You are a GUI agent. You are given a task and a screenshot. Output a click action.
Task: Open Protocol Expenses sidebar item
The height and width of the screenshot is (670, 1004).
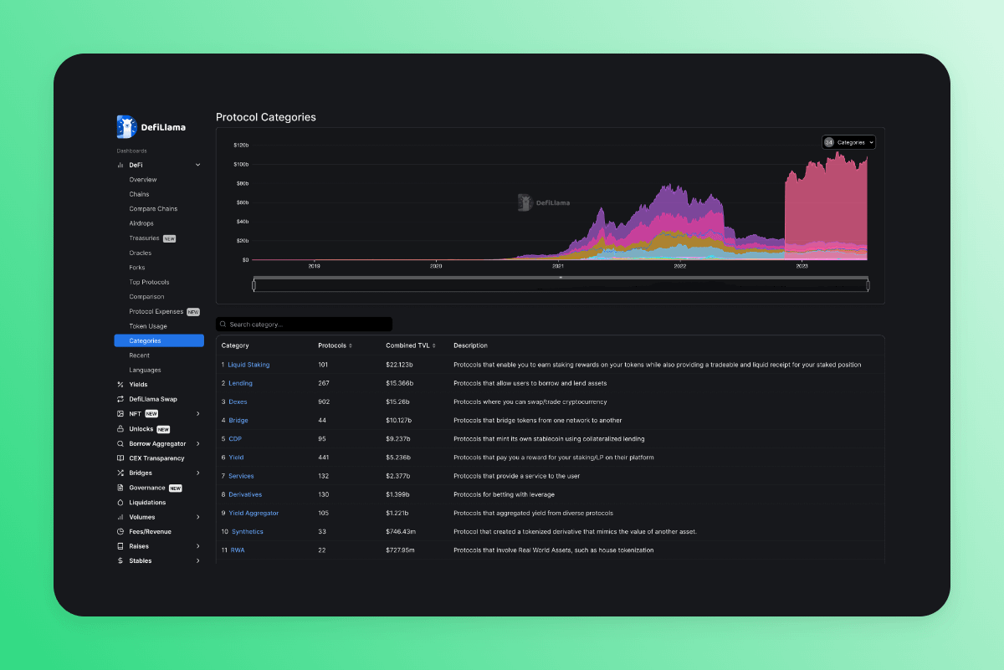pyautogui.click(x=156, y=312)
